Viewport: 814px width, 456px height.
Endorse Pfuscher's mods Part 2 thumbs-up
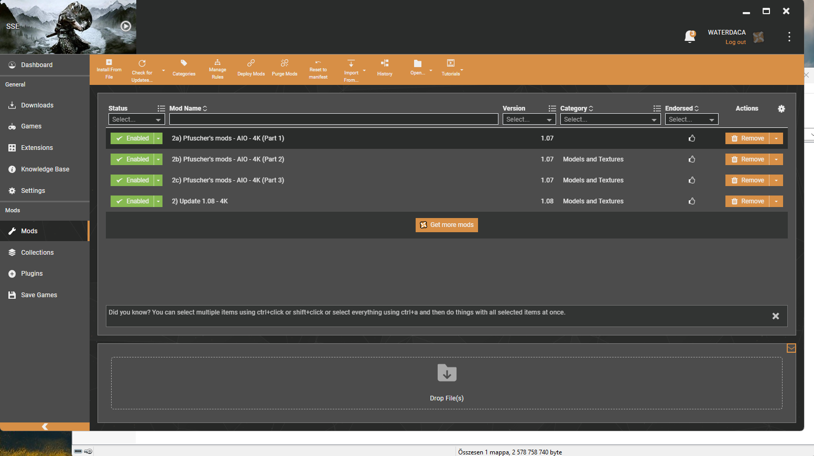692,159
